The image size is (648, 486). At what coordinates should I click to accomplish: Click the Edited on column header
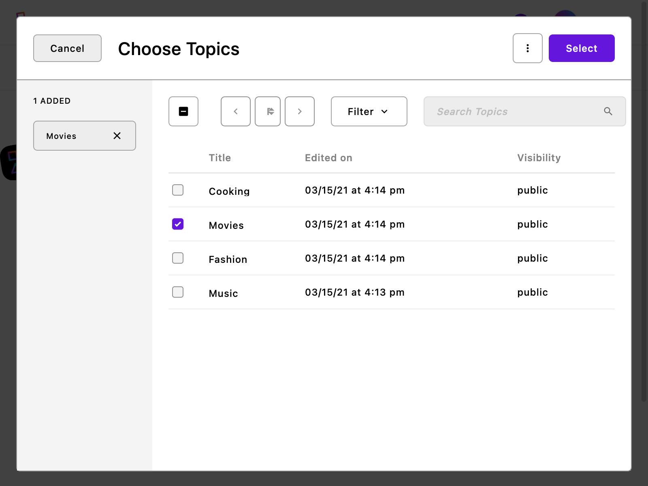click(328, 158)
